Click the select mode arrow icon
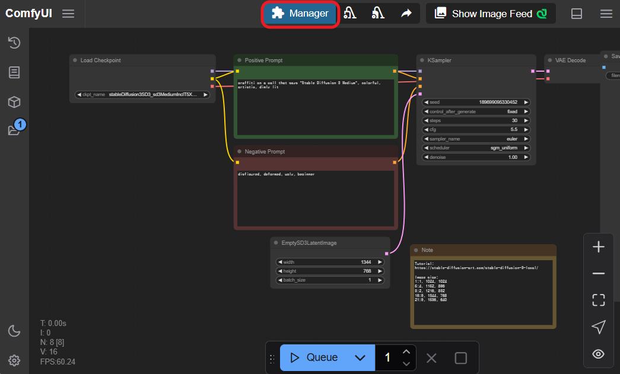 [598, 327]
